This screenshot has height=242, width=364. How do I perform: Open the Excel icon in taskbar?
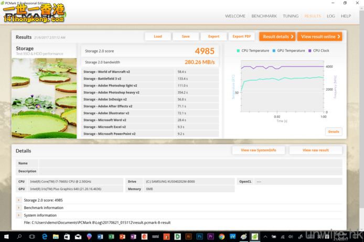(x=111, y=237)
